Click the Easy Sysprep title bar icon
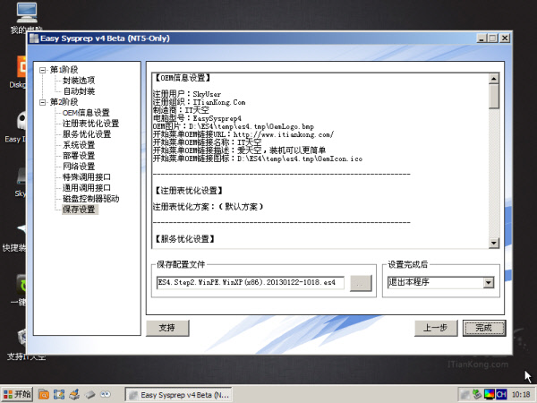The height and width of the screenshot is (403, 537). tap(34, 39)
